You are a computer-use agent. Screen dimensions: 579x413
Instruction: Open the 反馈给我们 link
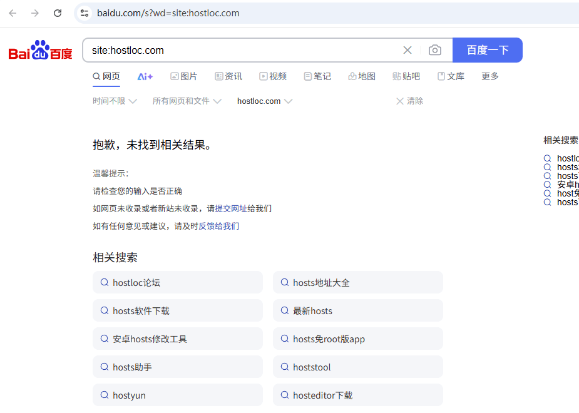(x=218, y=227)
